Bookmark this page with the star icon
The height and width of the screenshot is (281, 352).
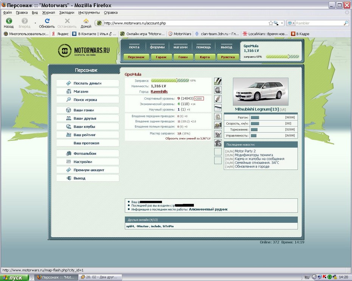(271, 23)
